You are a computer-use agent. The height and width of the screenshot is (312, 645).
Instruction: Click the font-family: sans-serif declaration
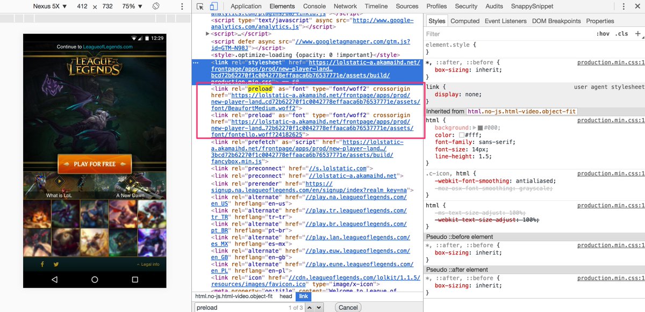(x=475, y=142)
